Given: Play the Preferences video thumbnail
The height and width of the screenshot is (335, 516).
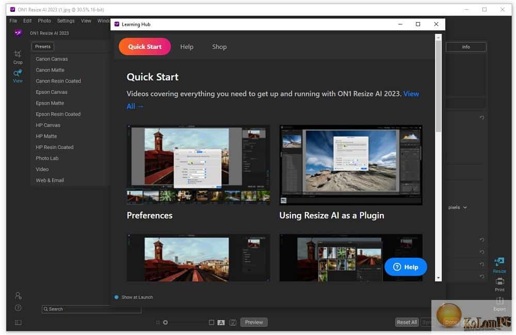Looking at the screenshot, I should [198, 165].
